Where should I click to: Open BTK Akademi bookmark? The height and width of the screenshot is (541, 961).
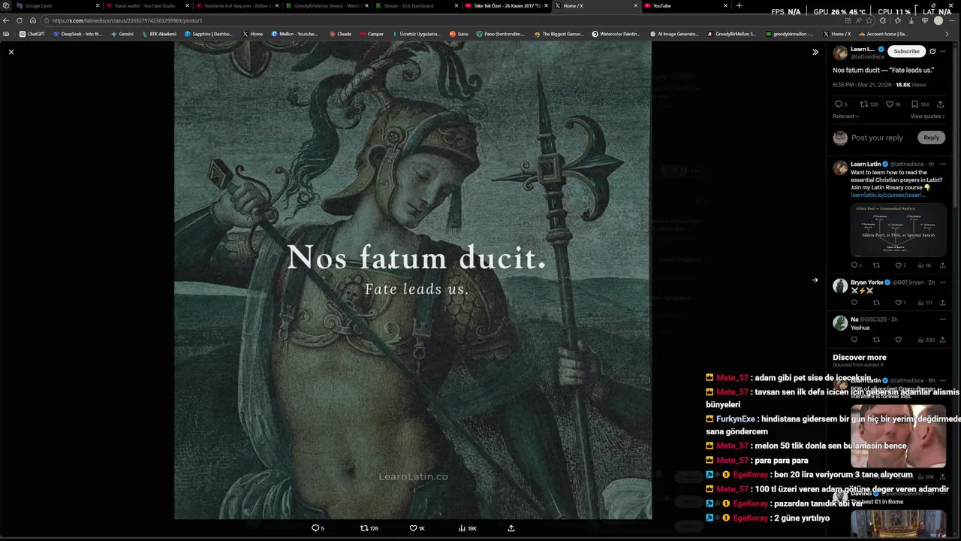coord(158,34)
